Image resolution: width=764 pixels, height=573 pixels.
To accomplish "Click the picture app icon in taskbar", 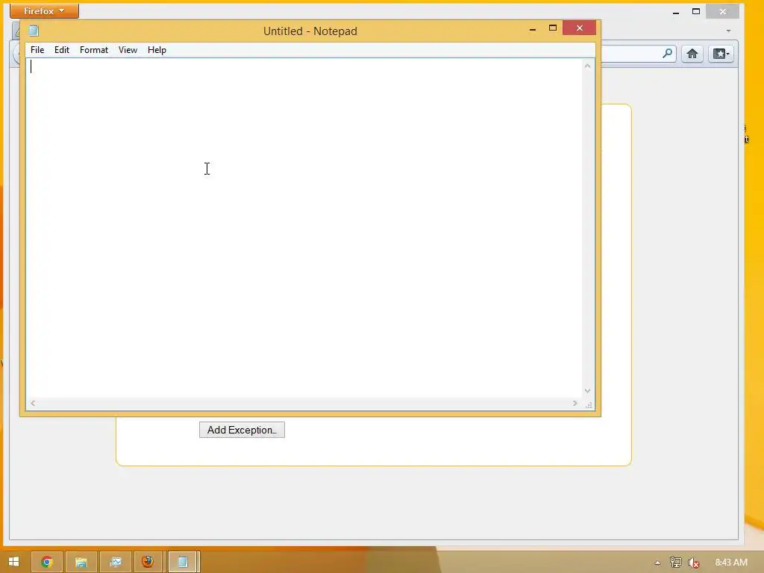I will click(x=116, y=562).
